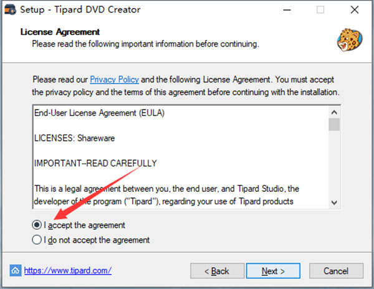Image resolution: width=374 pixels, height=289 pixels.
Task: Select "I accept the agreement" radio button
Action: point(37,225)
